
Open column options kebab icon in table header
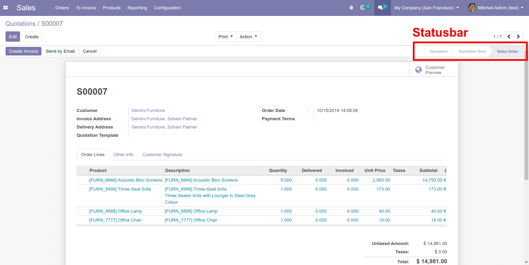click(x=445, y=171)
